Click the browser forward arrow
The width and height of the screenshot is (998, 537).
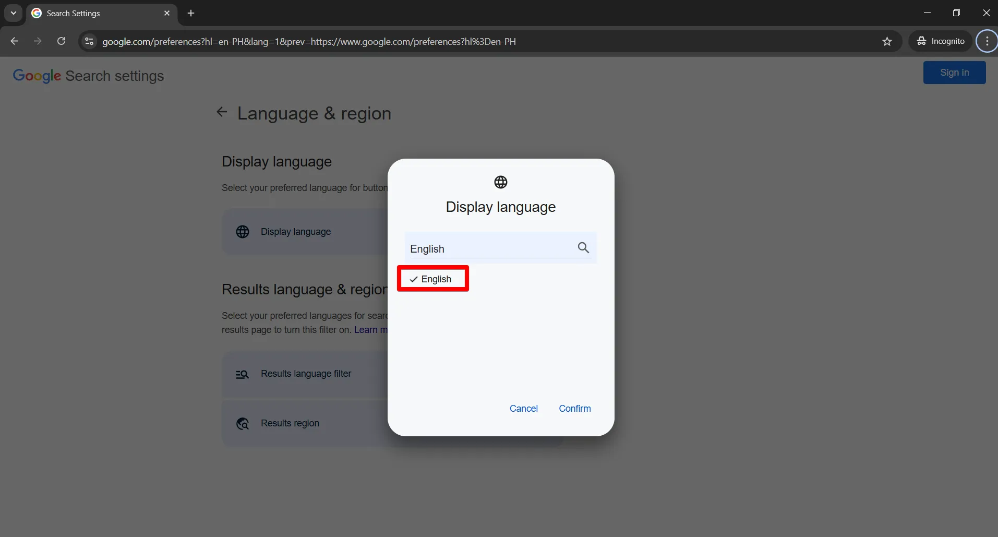pyautogui.click(x=38, y=41)
